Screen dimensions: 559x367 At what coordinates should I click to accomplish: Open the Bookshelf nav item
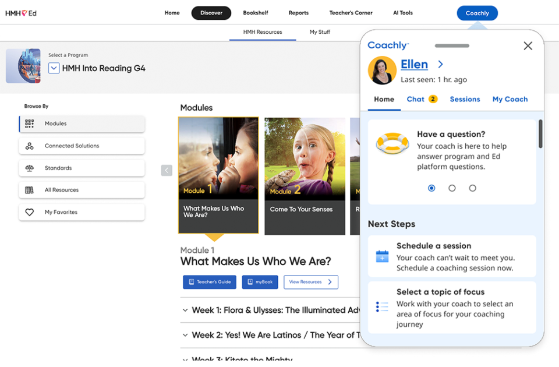click(256, 13)
